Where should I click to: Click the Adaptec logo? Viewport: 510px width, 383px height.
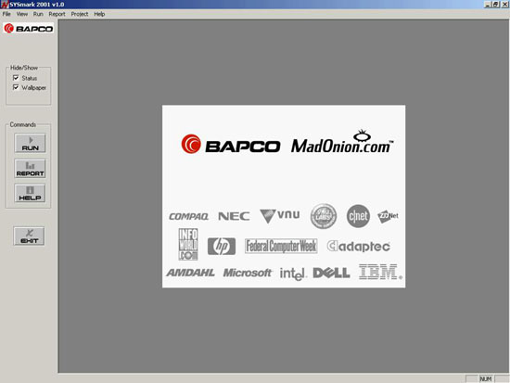click(359, 247)
